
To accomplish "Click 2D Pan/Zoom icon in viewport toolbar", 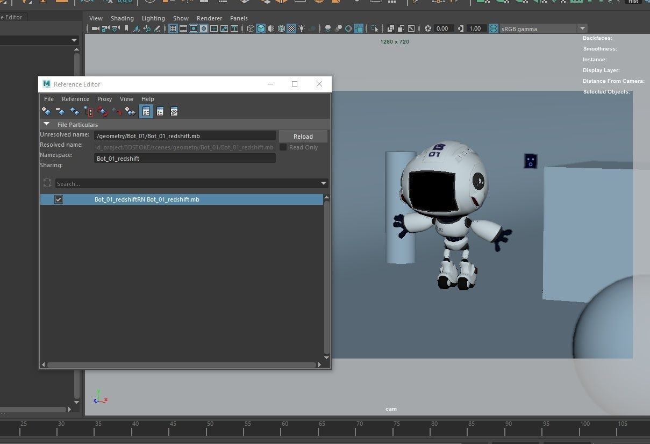I will coord(147,28).
